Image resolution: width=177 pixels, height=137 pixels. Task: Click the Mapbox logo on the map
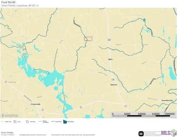9,115
